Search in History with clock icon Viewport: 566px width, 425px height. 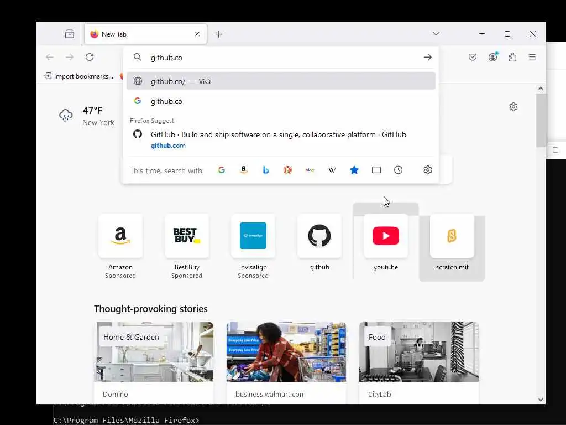coord(398,170)
